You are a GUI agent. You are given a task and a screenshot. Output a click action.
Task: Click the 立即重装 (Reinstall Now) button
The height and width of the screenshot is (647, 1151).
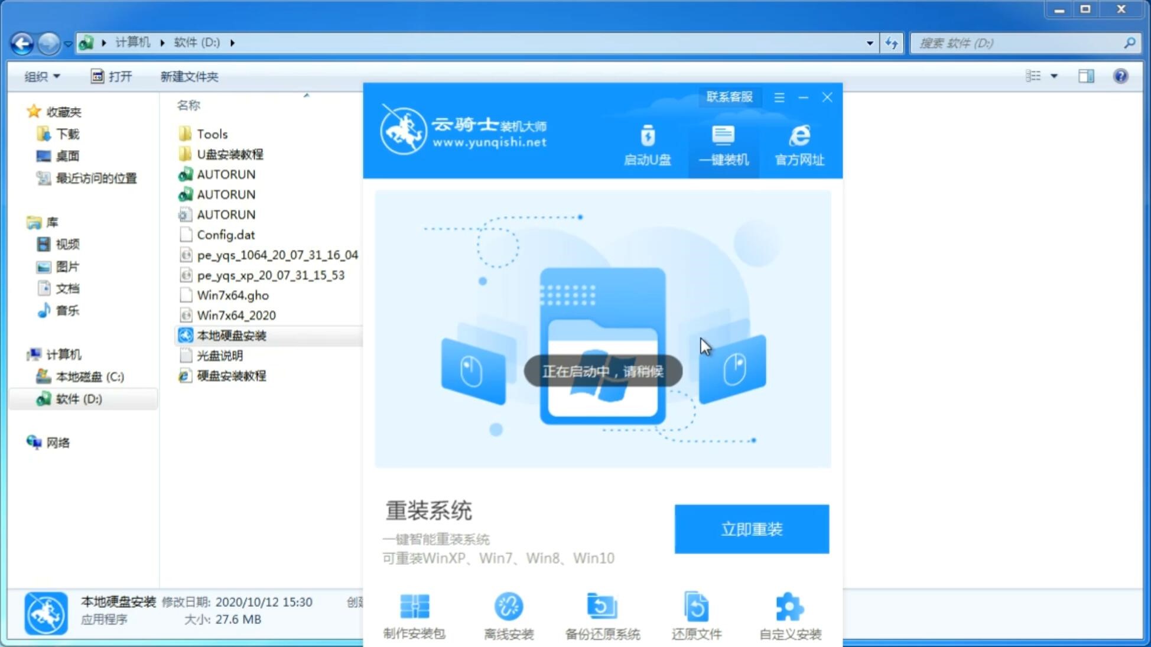coord(752,528)
